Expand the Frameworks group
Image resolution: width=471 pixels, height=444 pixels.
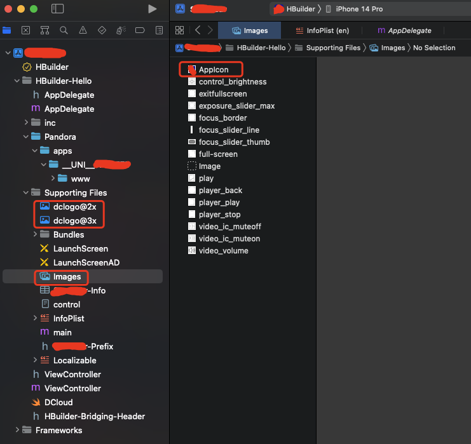17,430
